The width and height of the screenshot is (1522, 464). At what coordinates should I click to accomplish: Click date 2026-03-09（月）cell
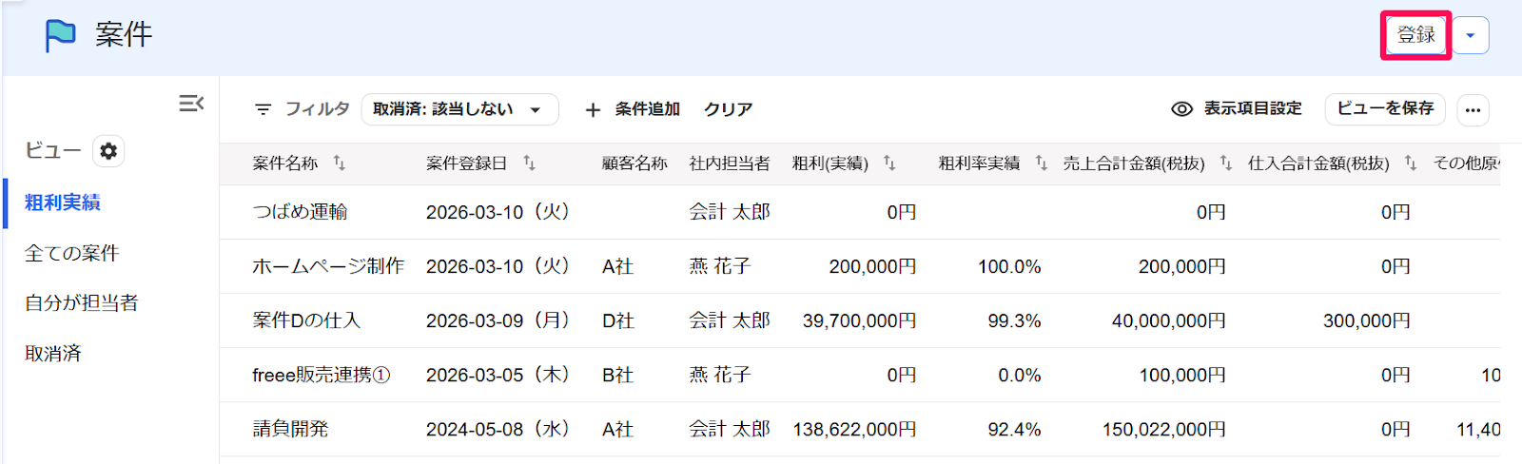click(x=498, y=320)
